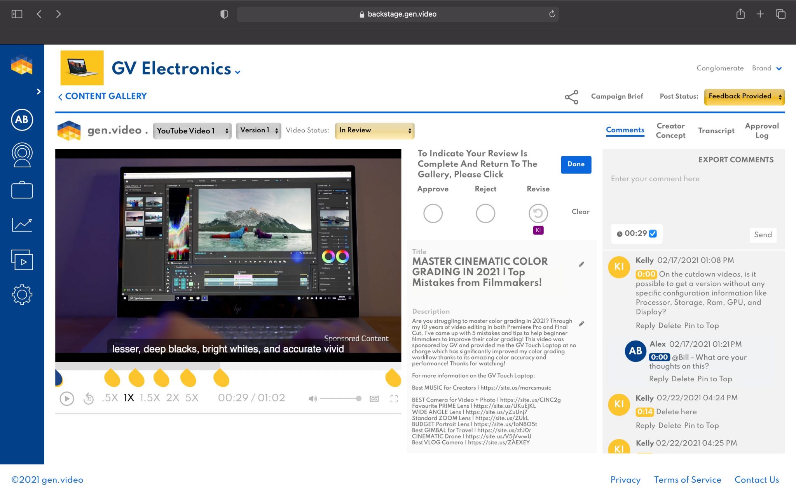
Task: Open a new browser tab with plus icon
Action: tap(760, 14)
